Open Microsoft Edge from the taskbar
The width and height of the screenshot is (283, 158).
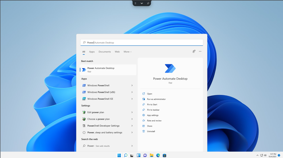tap(158, 155)
